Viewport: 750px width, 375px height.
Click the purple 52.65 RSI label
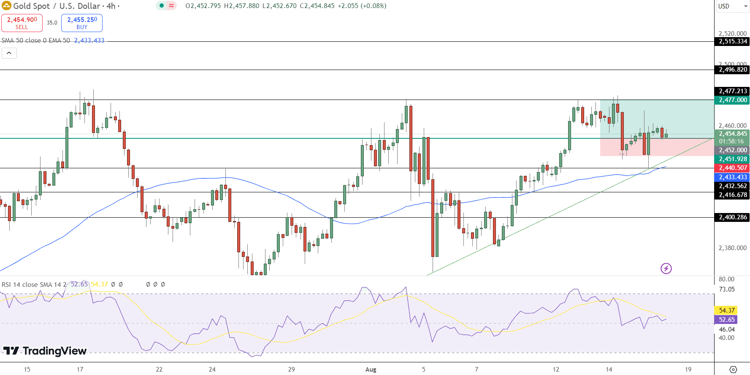(x=726, y=320)
